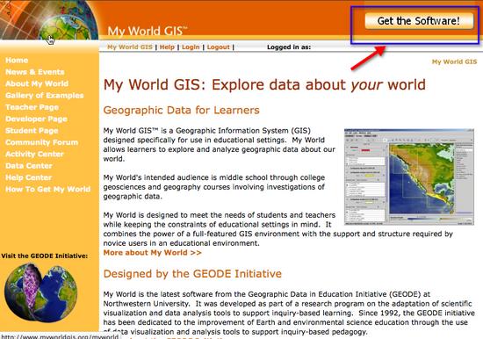Go to News & Events page

tap(35, 72)
